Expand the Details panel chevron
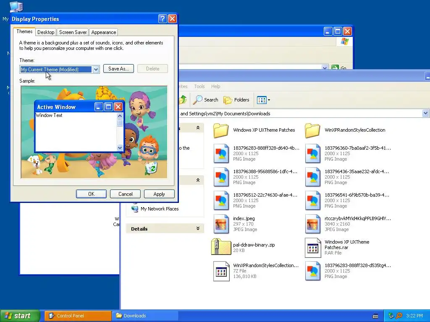This screenshot has height=322, width=430. click(x=198, y=229)
